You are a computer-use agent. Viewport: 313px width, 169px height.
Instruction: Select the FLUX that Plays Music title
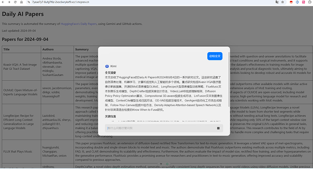coord(18,151)
